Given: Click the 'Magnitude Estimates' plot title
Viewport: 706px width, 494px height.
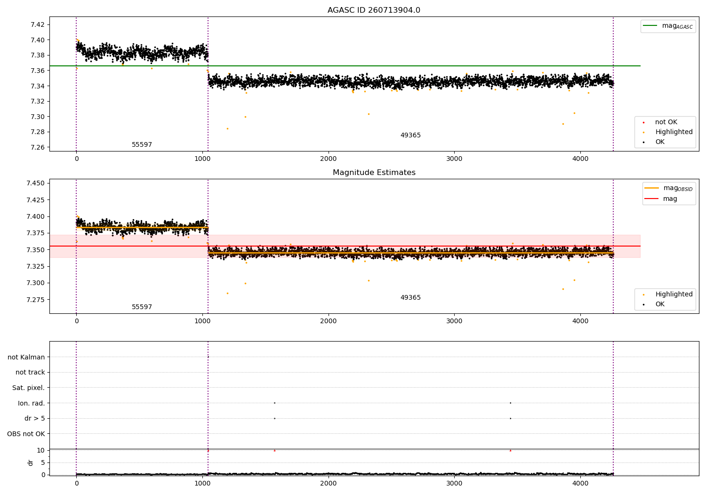Looking at the screenshot, I should [374, 173].
